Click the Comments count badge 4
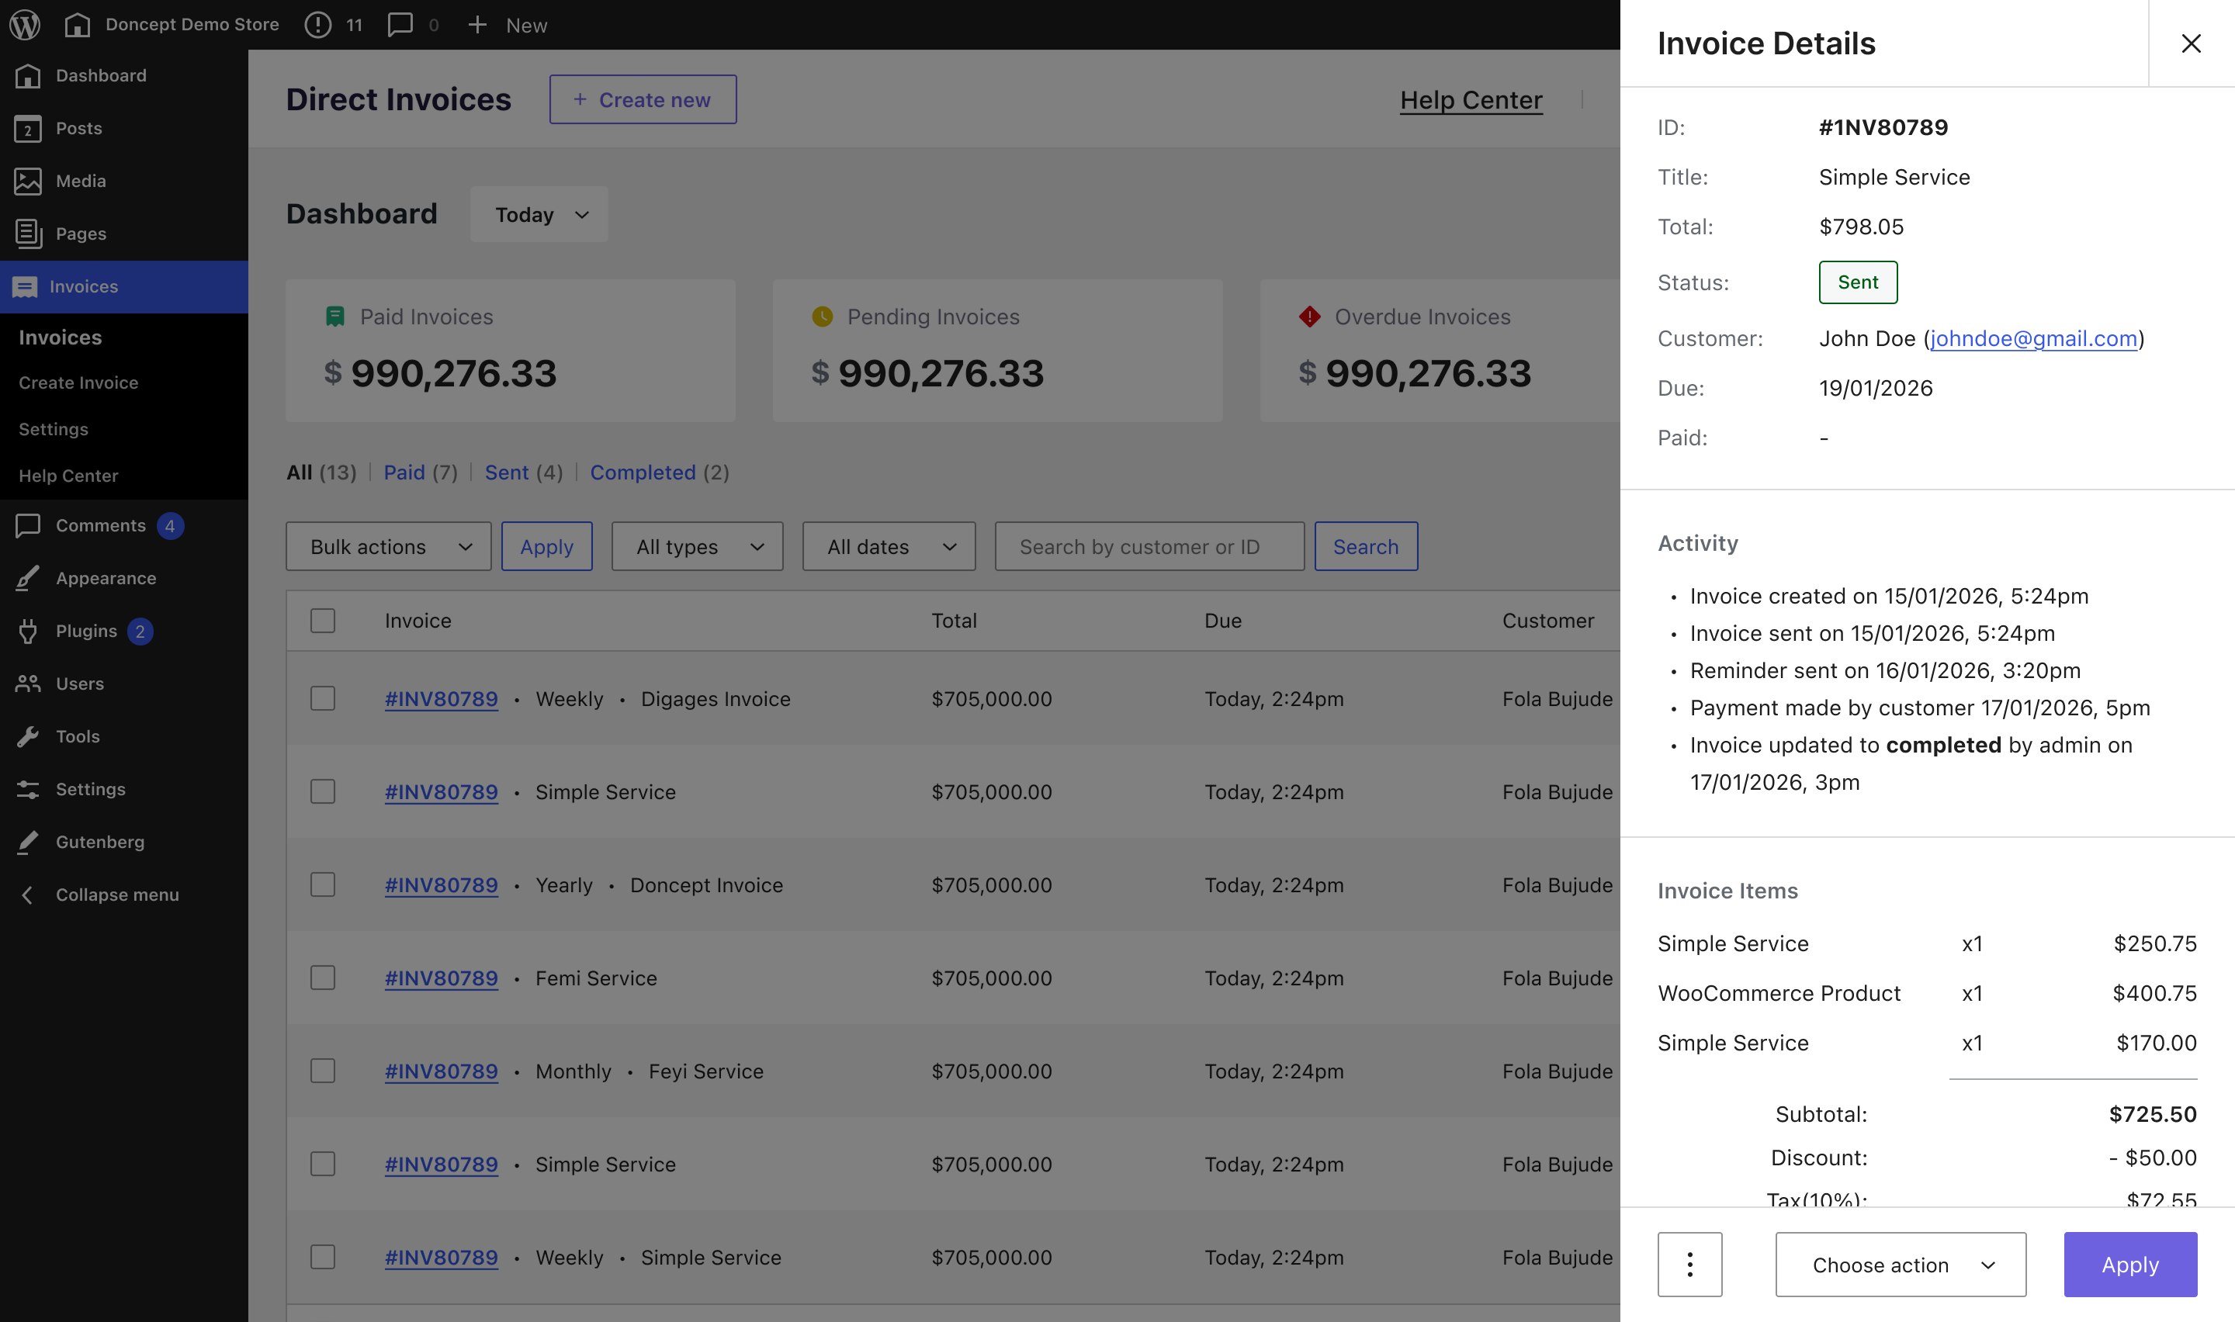 pos(170,525)
